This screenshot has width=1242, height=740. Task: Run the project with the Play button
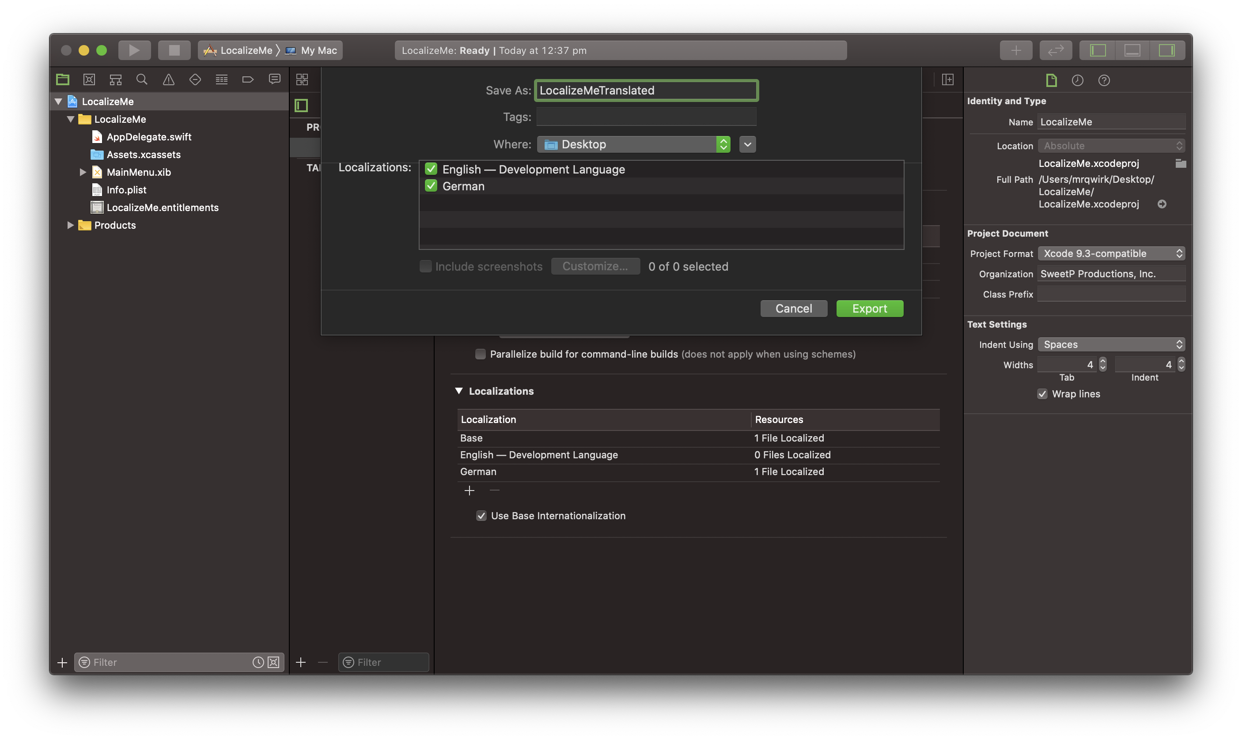(134, 50)
